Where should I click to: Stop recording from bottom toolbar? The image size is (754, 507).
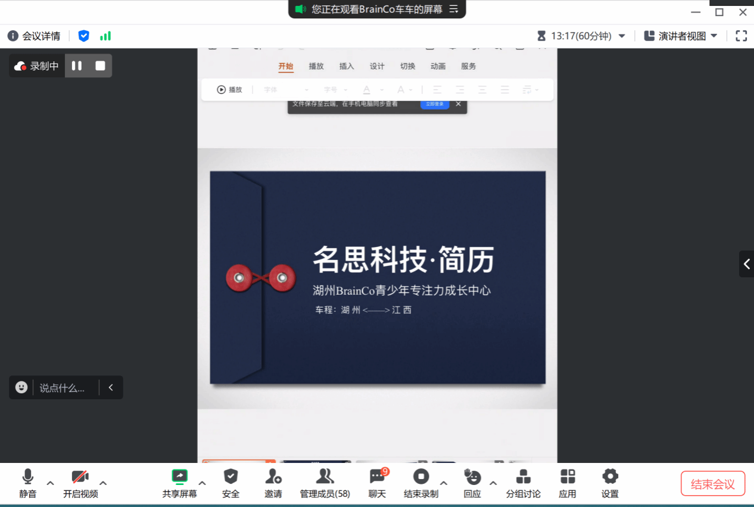(x=421, y=477)
